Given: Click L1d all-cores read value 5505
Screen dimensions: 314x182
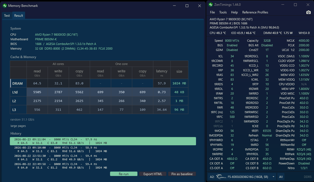Looking at the screenshot, I should tap(37, 92).
